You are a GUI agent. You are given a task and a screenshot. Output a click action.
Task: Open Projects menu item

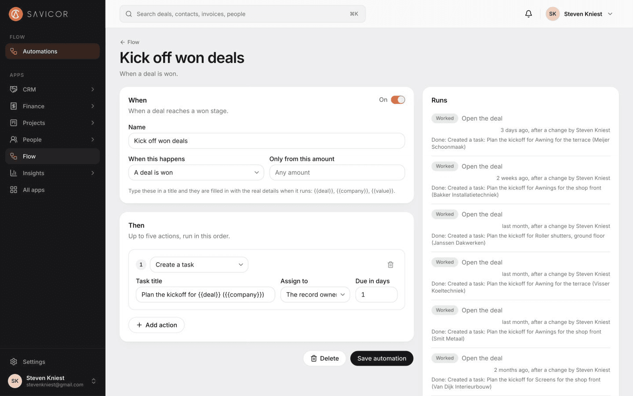[x=52, y=123]
